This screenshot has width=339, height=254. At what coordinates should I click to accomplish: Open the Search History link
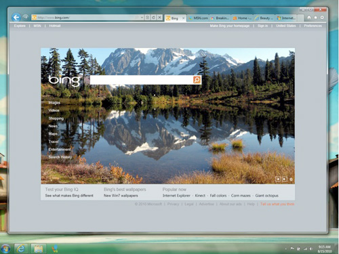60,157
